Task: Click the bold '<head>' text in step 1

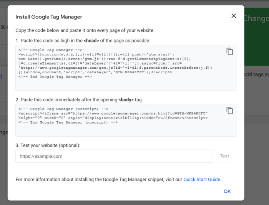Action: 91,41
